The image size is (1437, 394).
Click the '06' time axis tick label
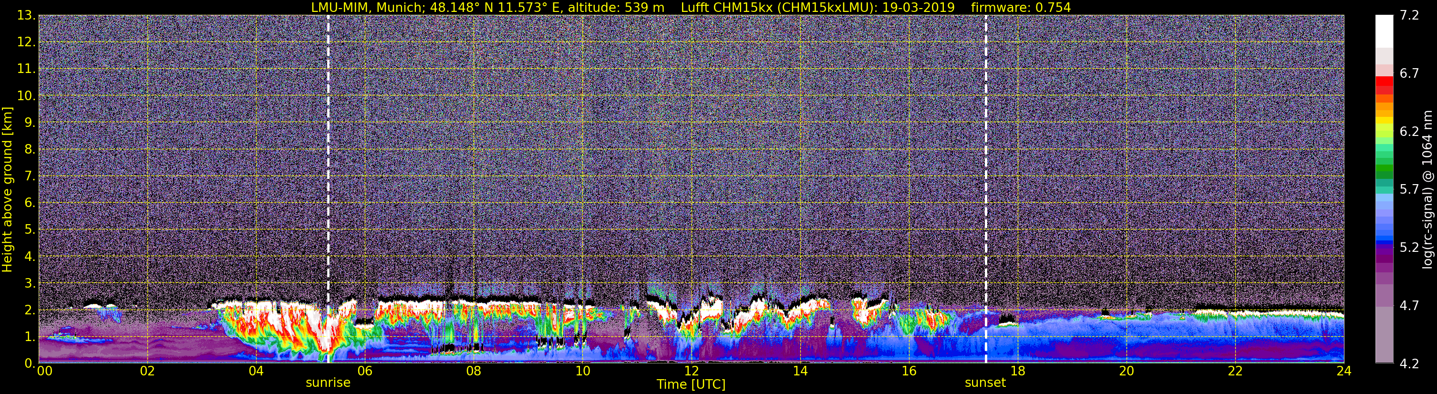tap(365, 371)
